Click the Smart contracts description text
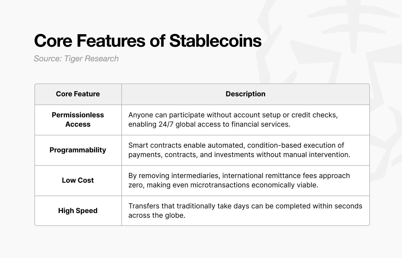The height and width of the screenshot is (258, 402). [x=239, y=150]
